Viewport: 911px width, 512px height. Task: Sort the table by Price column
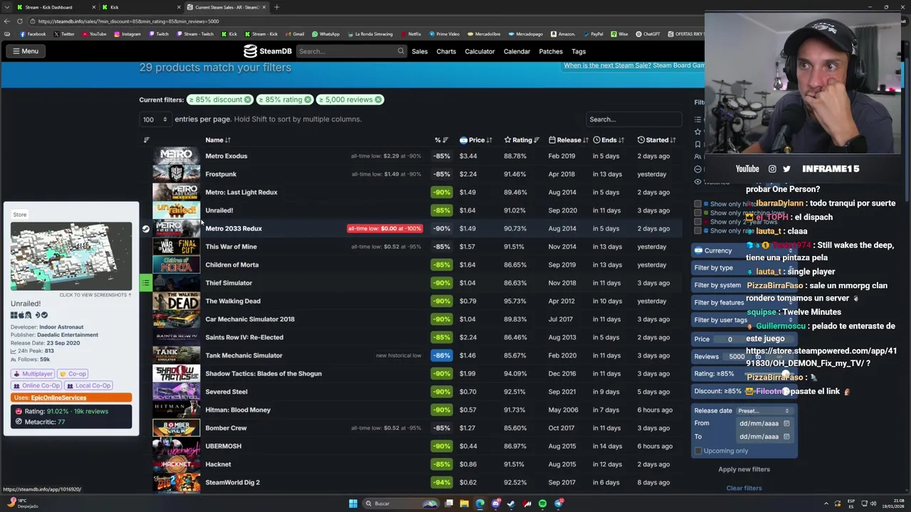pos(476,140)
